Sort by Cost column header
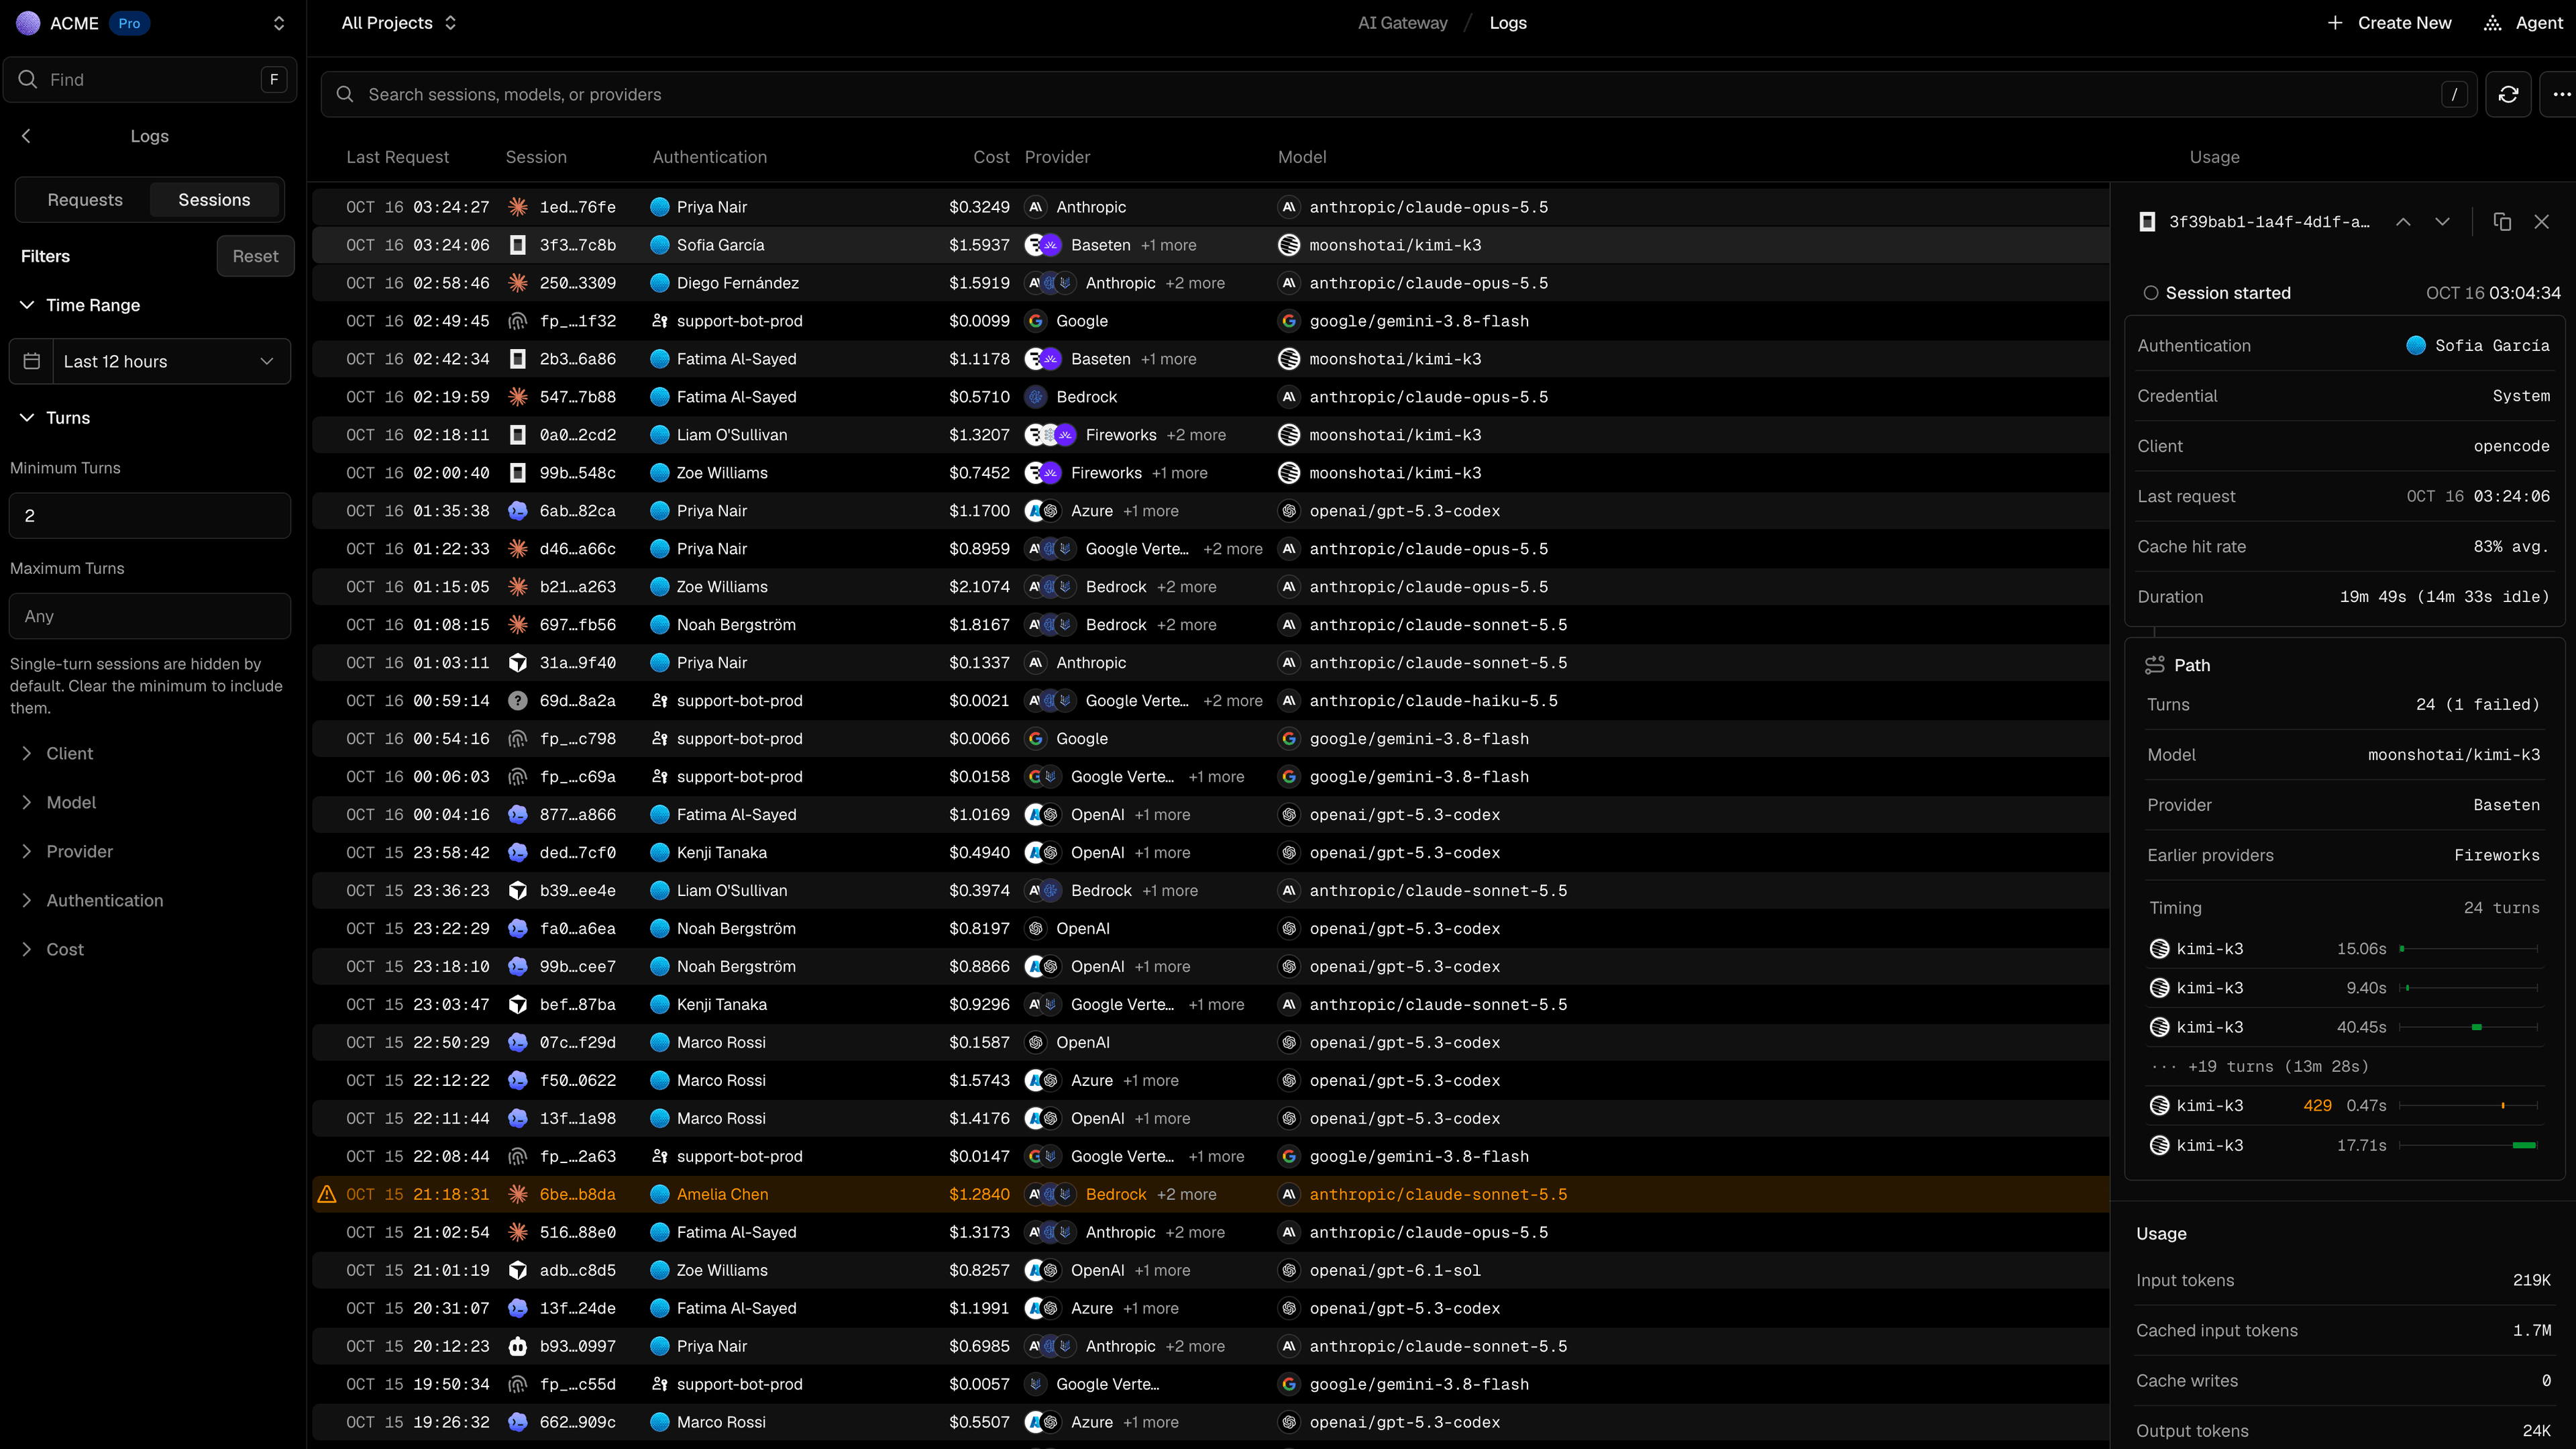Image resolution: width=2576 pixels, height=1449 pixels. [x=991, y=157]
